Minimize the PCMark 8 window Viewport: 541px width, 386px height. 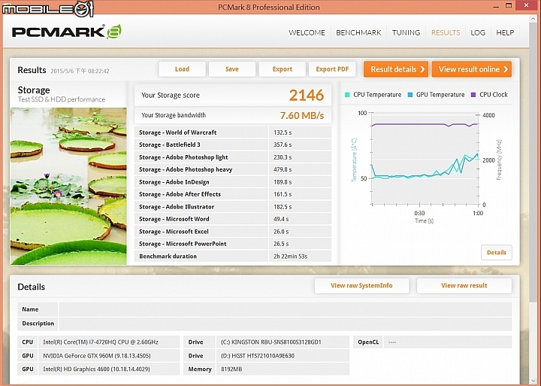tap(496, 6)
